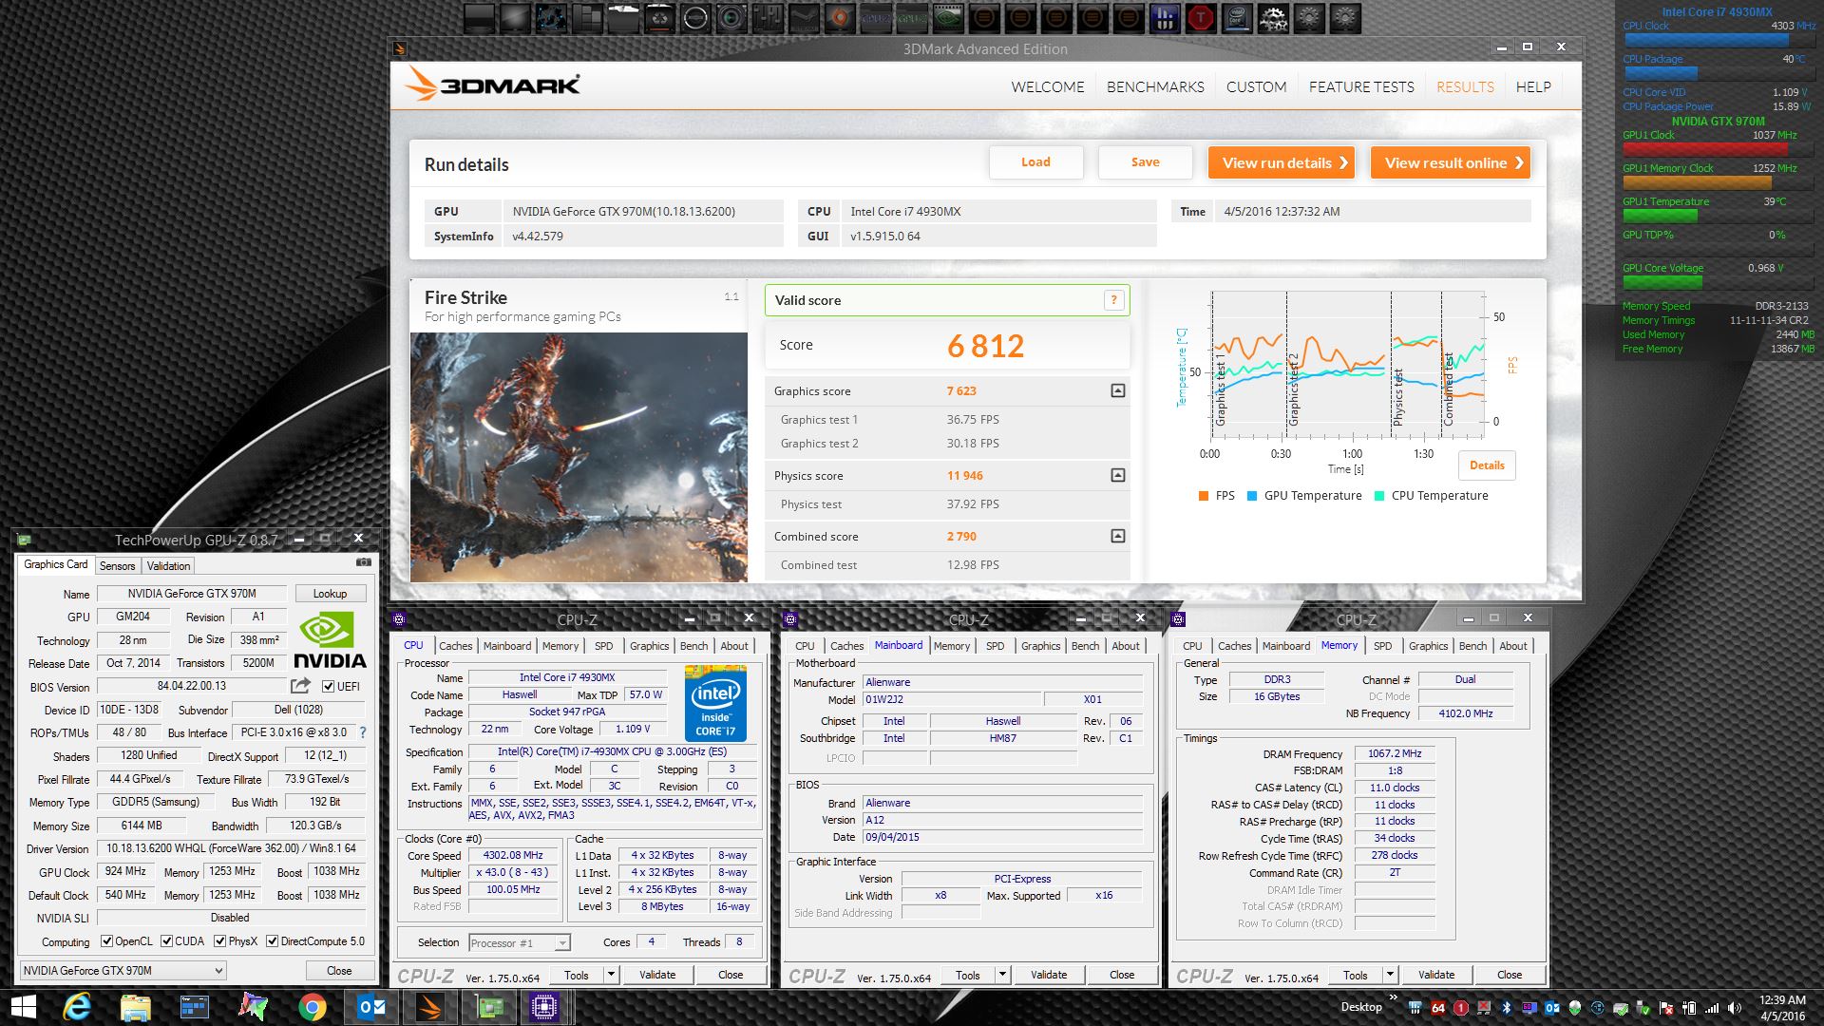Click the GPU-Z BIOS export share icon

point(300,686)
